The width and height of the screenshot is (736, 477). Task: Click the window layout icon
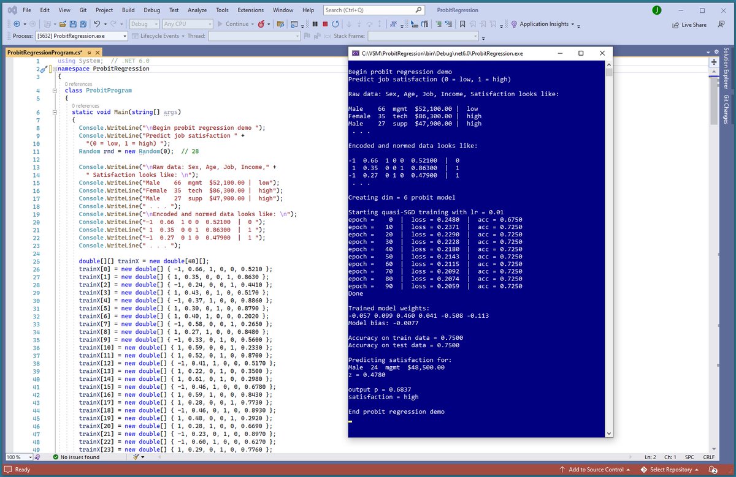tap(294, 24)
